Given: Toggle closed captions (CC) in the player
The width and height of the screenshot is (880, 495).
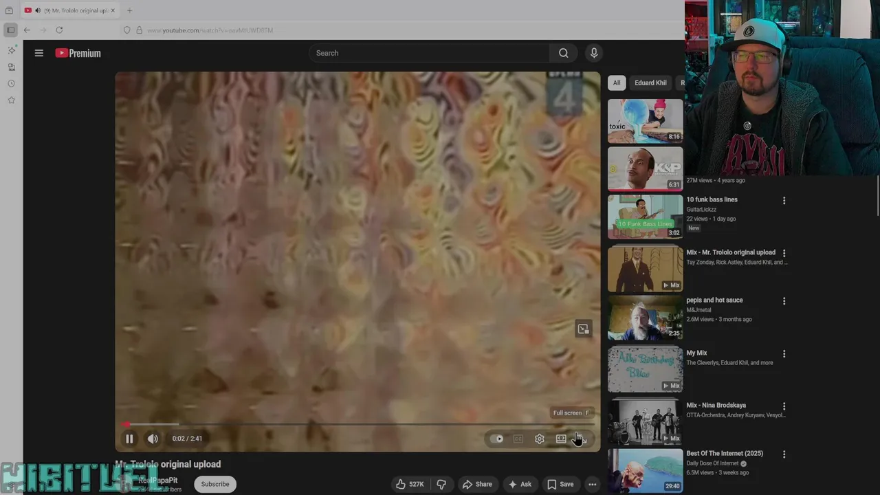Looking at the screenshot, I should tap(518, 439).
